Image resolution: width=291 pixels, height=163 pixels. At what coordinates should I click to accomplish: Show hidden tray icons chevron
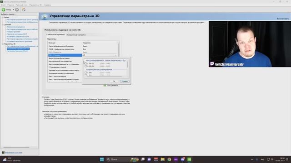tap(252, 159)
